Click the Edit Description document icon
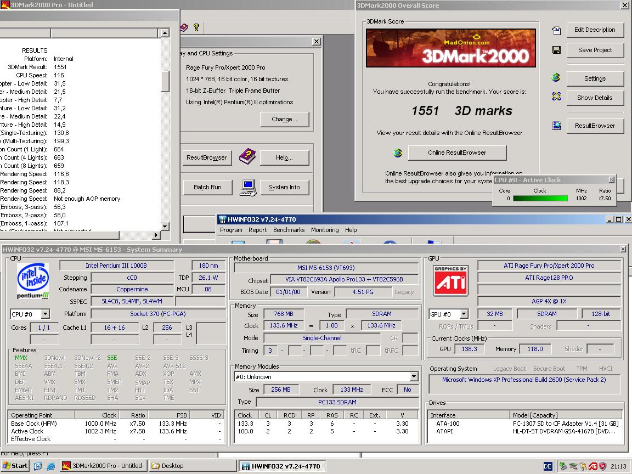The width and height of the screenshot is (632, 474). point(557,30)
